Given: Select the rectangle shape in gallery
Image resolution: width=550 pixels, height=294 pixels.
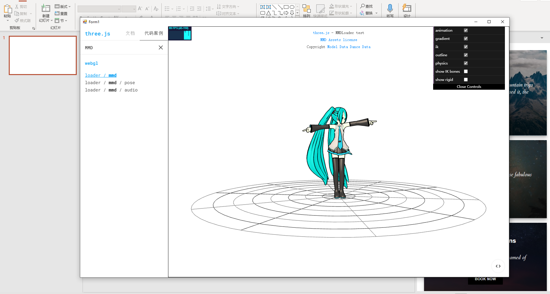Looking at the screenshot, I should click(286, 7).
